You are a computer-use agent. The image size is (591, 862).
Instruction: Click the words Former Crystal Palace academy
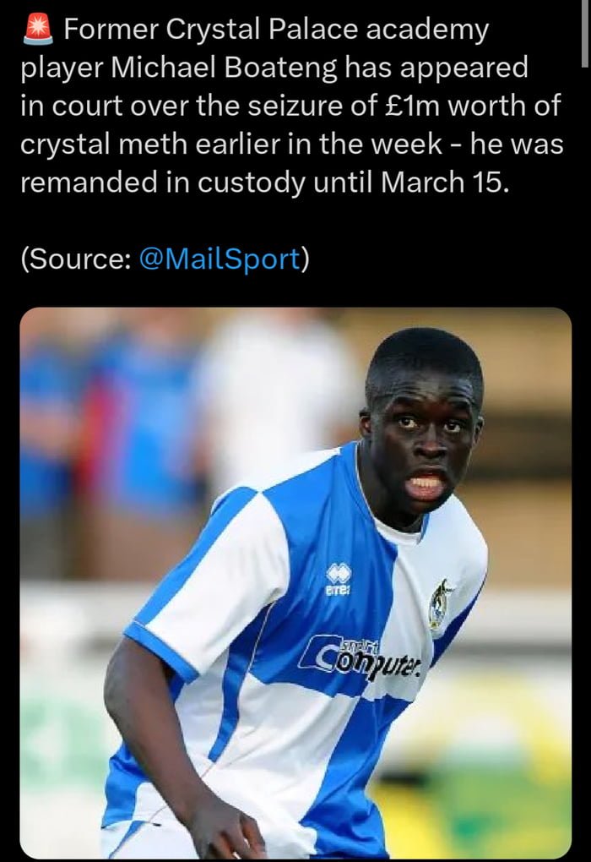[x=276, y=30]
